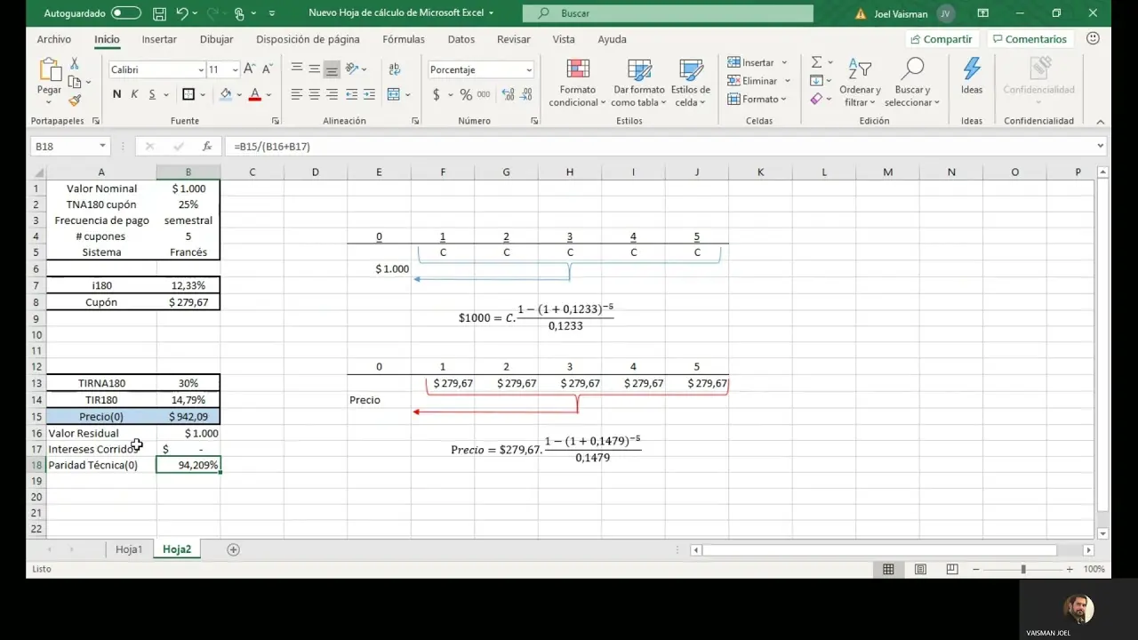Click the Buscar search field
Image resolution: width=1138 pixels, height=640 pixels.
[668, 13]
